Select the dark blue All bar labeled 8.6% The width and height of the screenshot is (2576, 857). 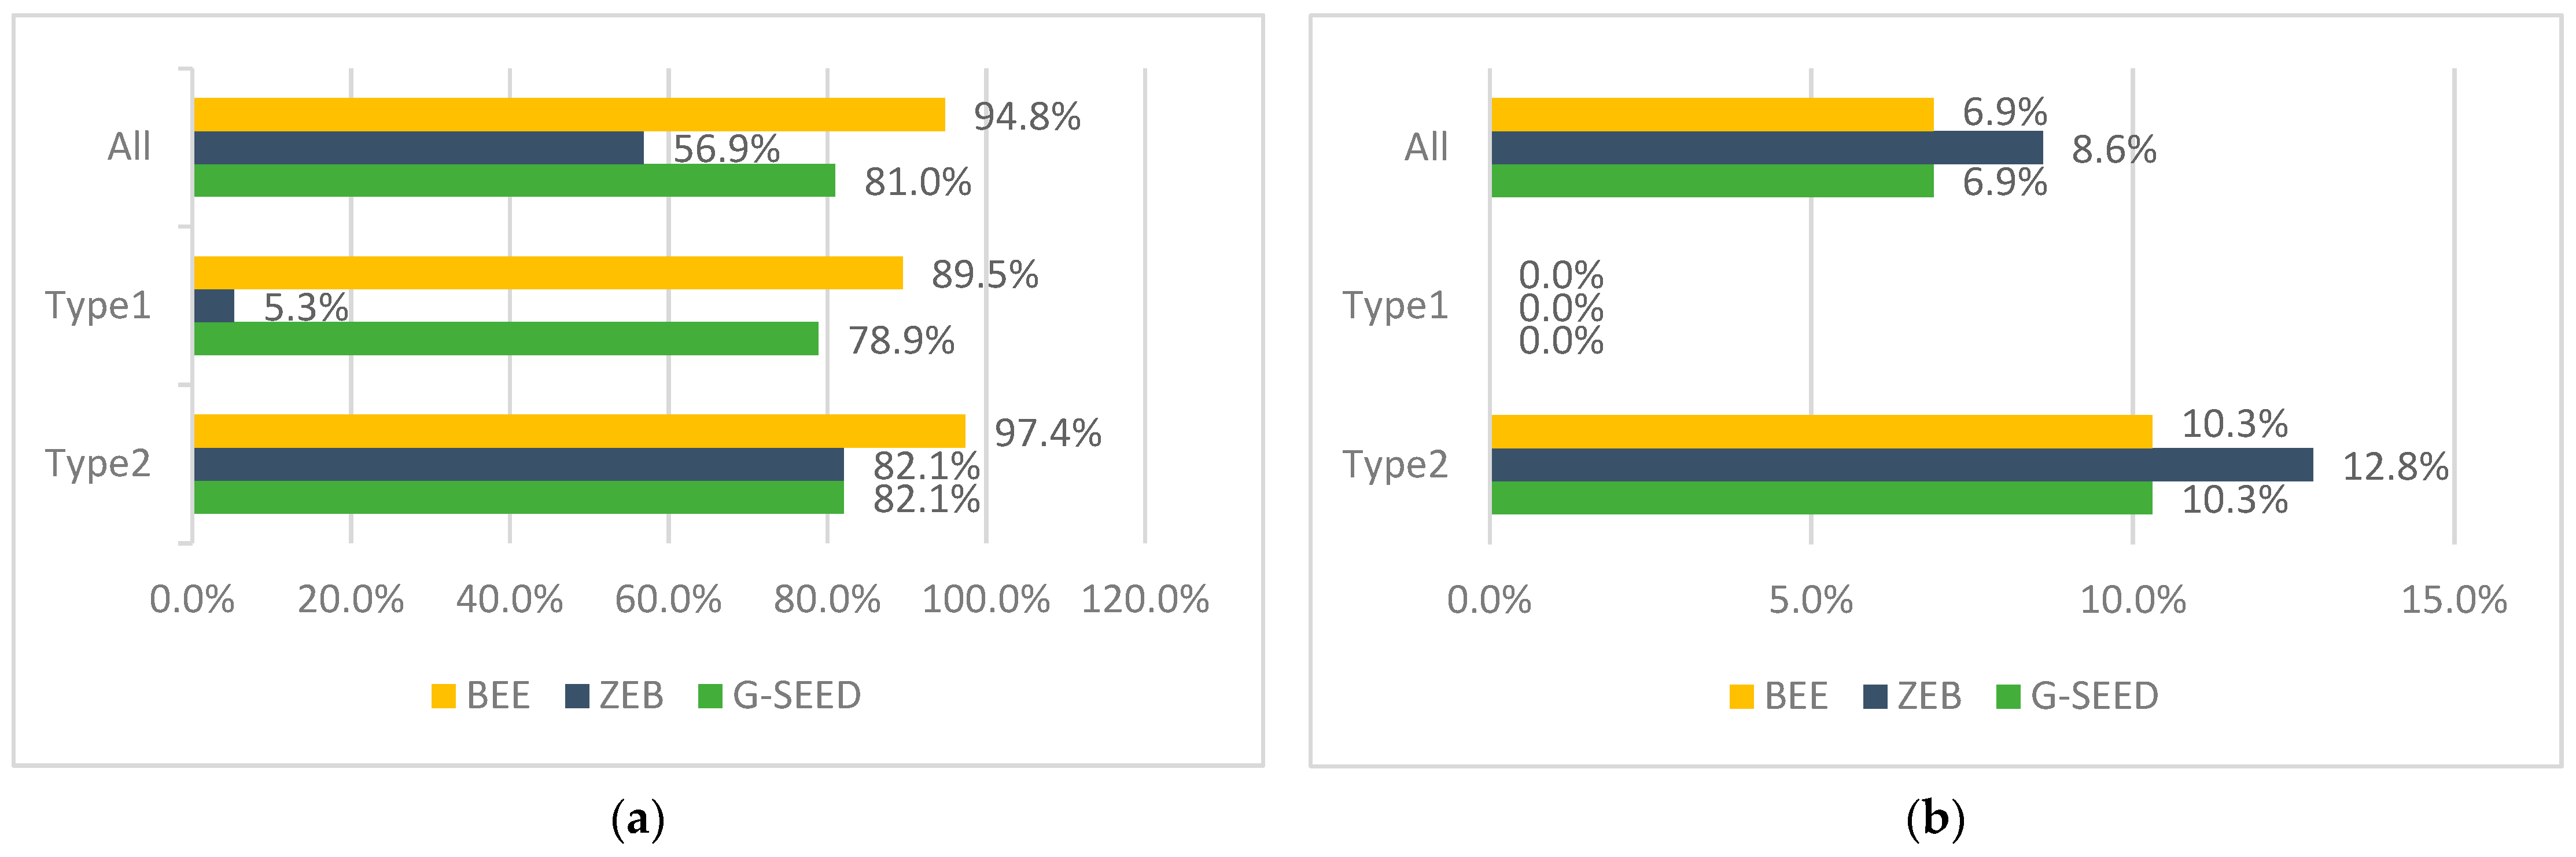point(1766,148)
